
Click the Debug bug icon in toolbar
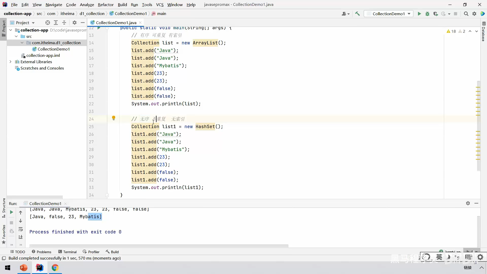pos(427,14)
